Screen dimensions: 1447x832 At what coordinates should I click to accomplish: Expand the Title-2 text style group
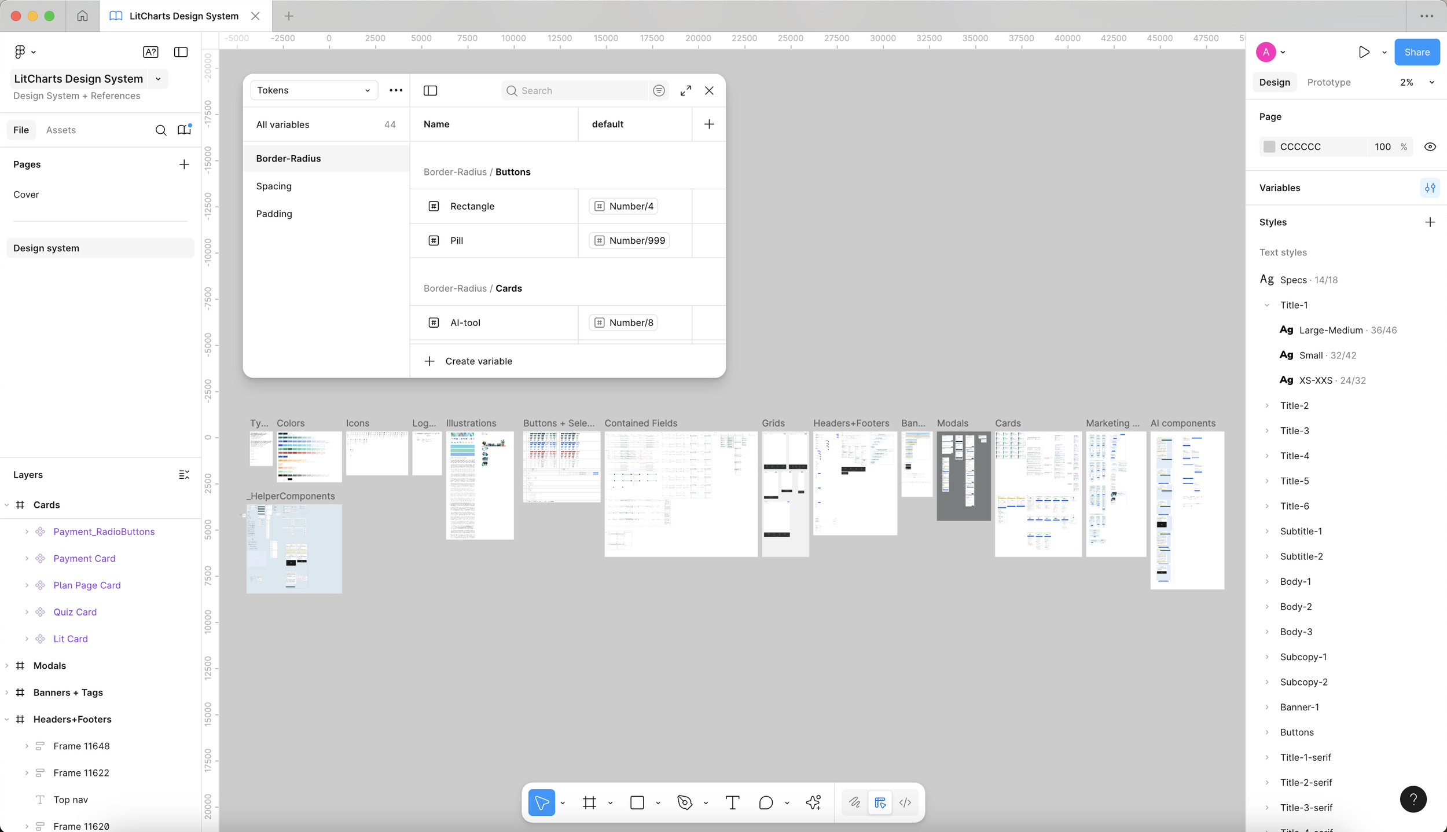coord(1267,405)
